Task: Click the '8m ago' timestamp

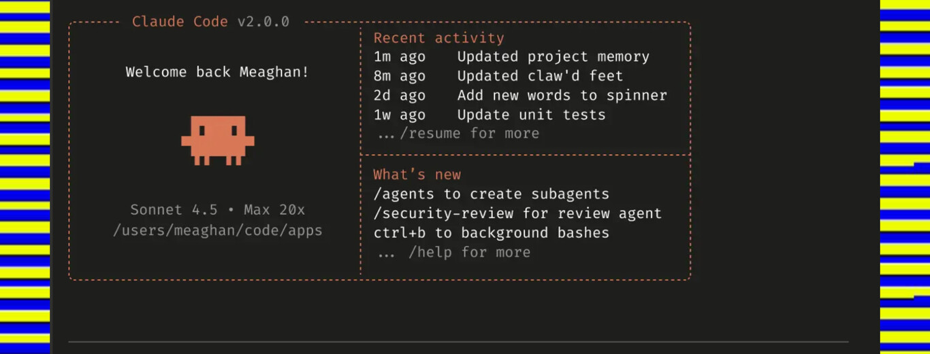Action: coord(400,76)
